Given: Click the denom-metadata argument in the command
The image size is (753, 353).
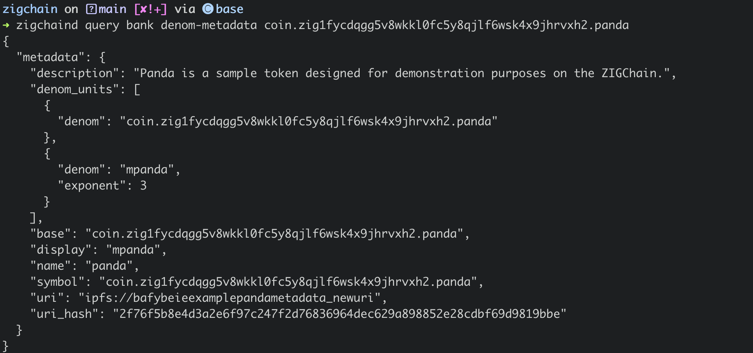Looking at the screenshot, I should coord(209,25).
